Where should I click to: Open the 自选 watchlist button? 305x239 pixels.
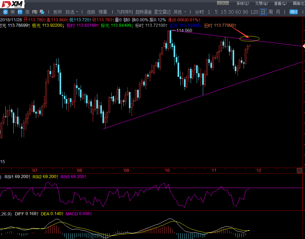tap(70, 12)
